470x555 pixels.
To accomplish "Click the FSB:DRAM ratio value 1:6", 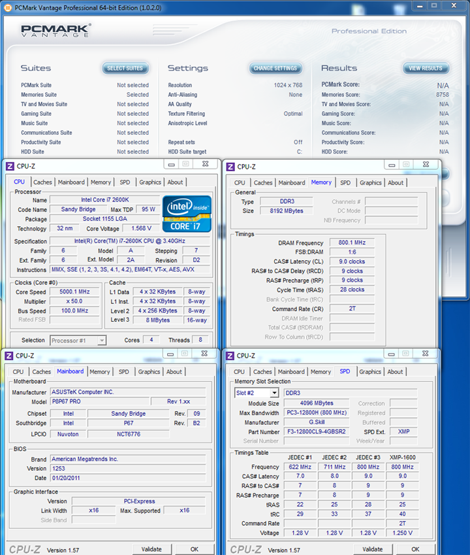I will click(352, 252).
